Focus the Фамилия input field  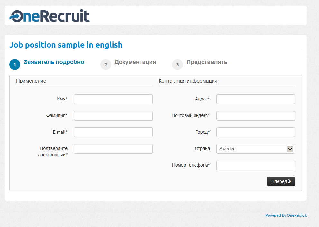(x=113, y=116)
